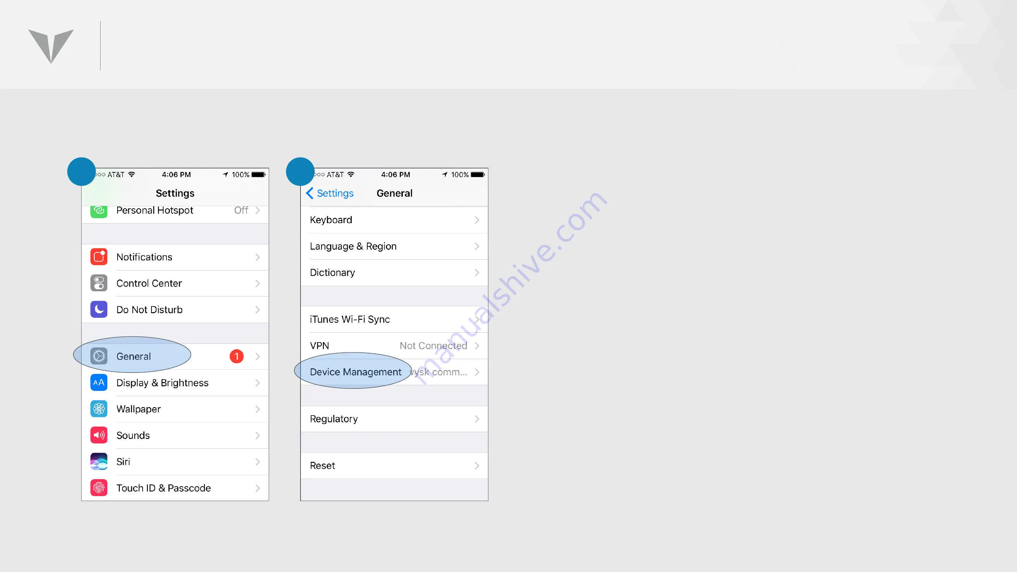Tap Notifications label in Settings
The width and height of the screenshot is (1017, 572).
click(144, 257)
